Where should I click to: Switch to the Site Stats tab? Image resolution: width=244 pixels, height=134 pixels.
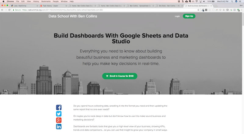tap(169, 6)
